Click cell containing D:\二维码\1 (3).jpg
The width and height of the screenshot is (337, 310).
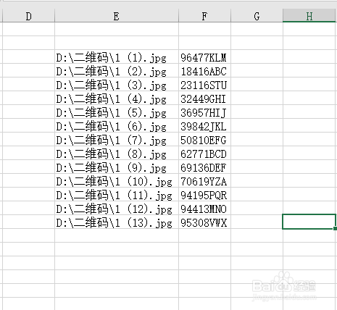pyautogui.click(x=117, y=84)
